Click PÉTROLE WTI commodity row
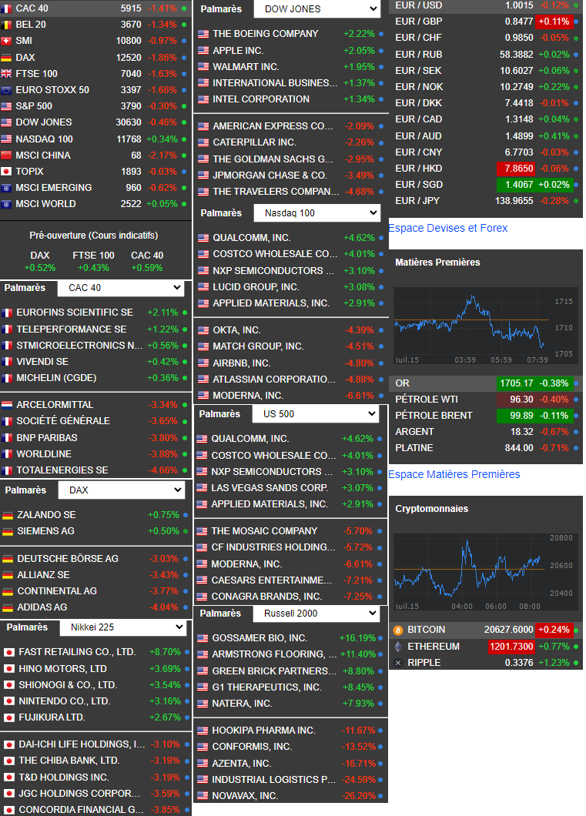The height and width of the screenshot is (816, 586). [486, 400]
